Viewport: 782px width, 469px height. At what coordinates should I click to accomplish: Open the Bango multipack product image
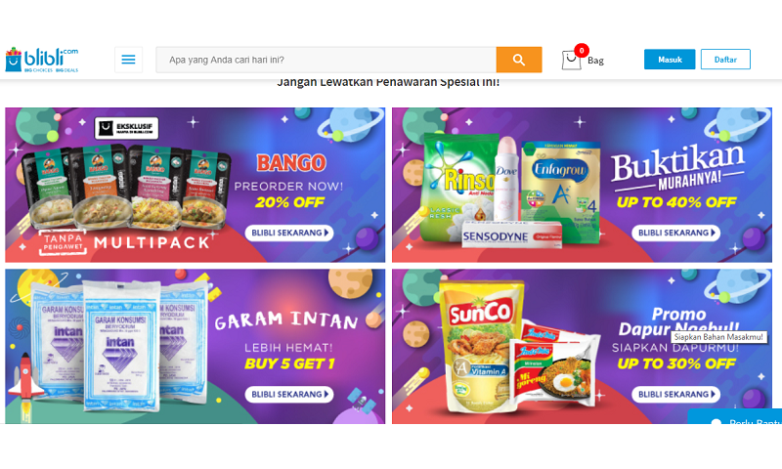[125, 190]
